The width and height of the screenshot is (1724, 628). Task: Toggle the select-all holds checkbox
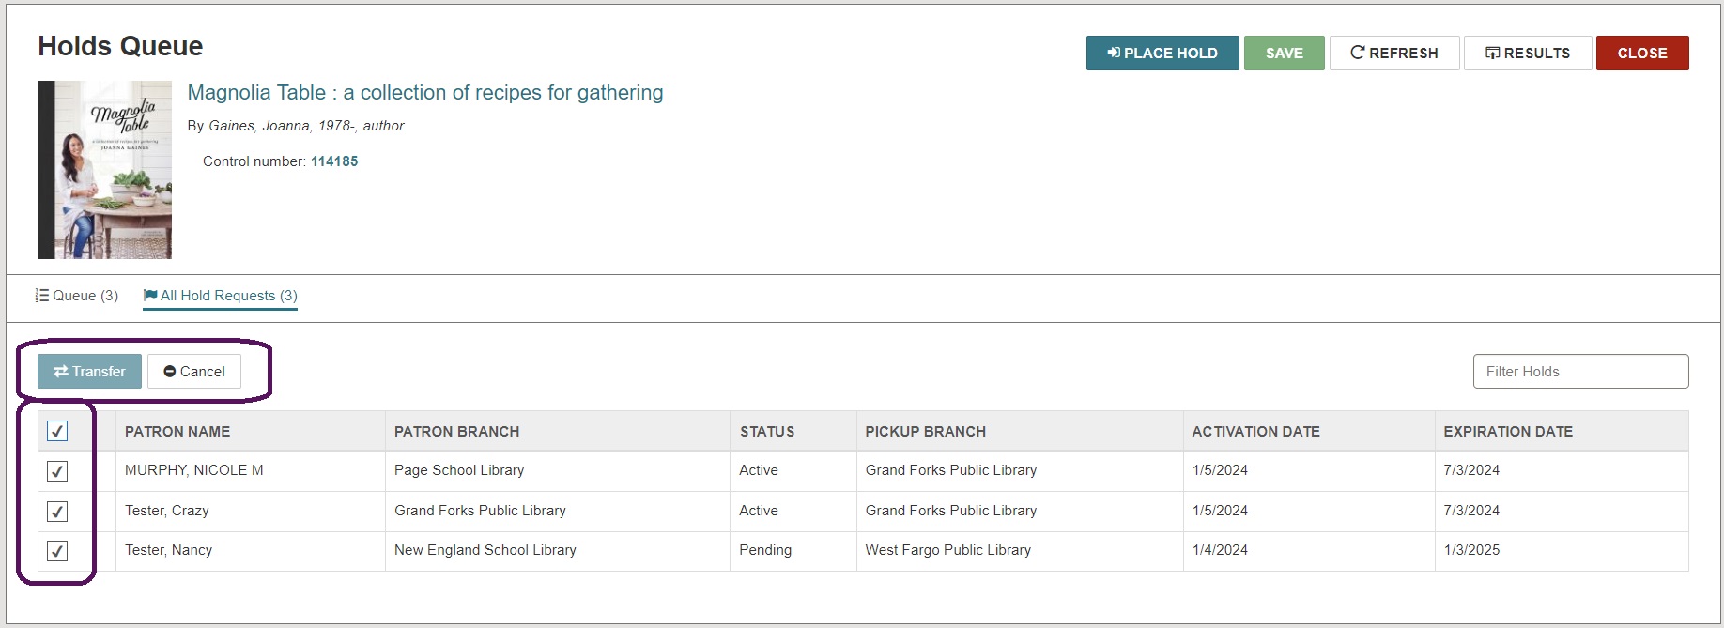(57, 431)
